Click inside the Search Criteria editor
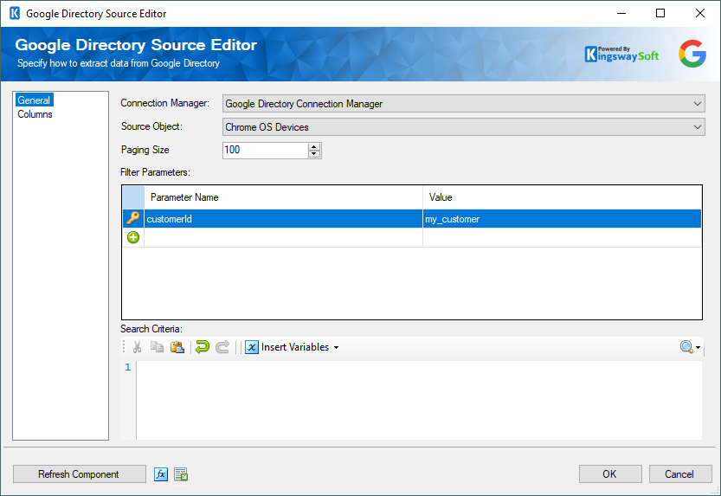Image resolution: width=721 pixels, height=496 pixels. (419, 400)
